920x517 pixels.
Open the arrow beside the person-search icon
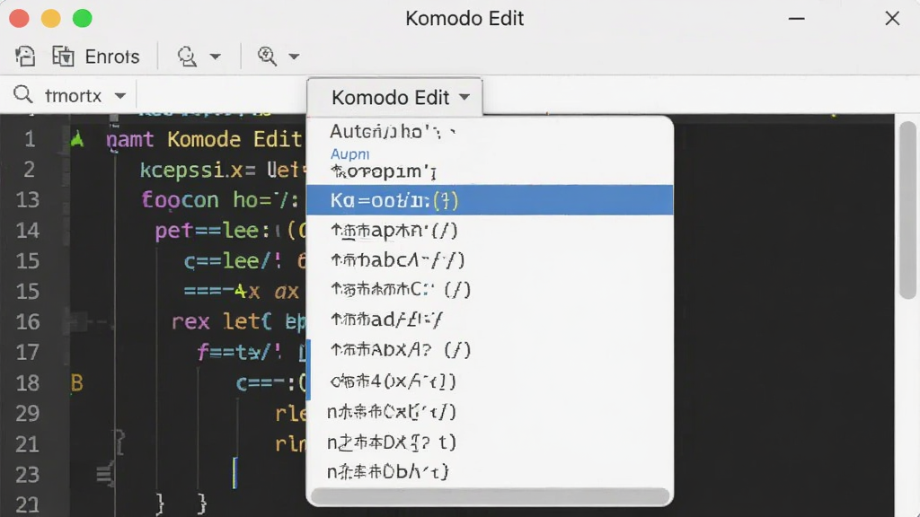[216, 57]
